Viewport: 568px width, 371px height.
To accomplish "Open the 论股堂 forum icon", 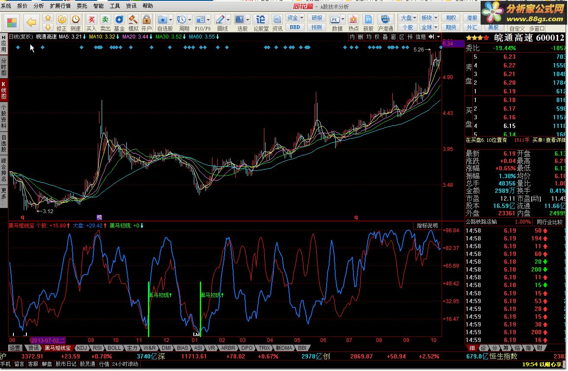I will (260, 19).
